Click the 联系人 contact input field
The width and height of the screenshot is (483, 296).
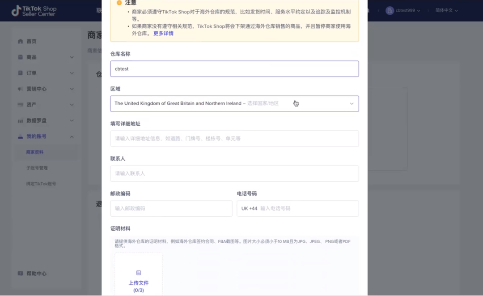click(234, 173)
